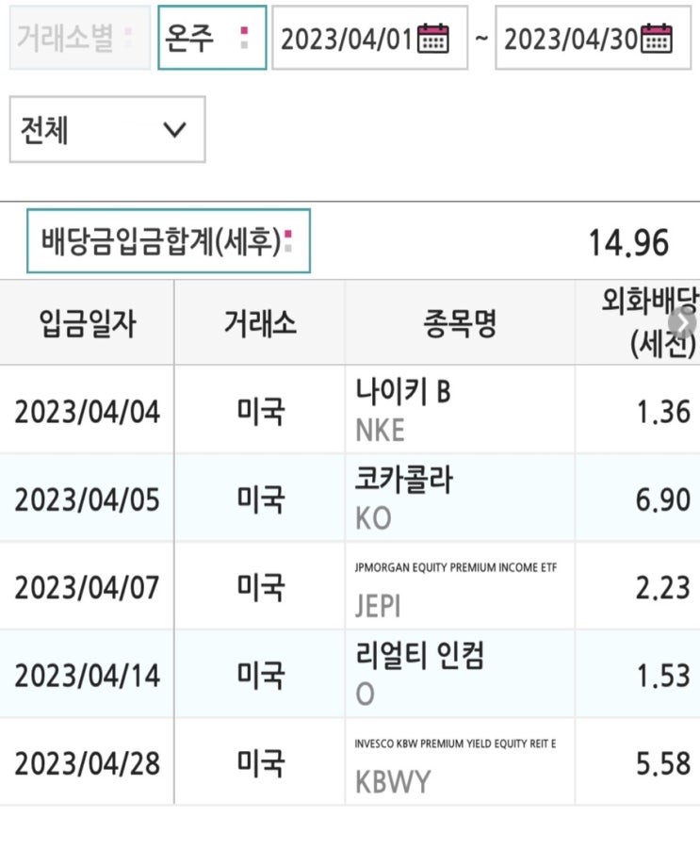
Task: Open the 배당금입금합계(세후) selector
Action: click(169, 240)
